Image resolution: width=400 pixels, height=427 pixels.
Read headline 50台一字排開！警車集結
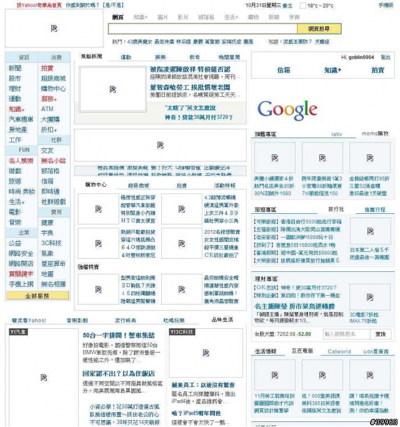[119, 336]
